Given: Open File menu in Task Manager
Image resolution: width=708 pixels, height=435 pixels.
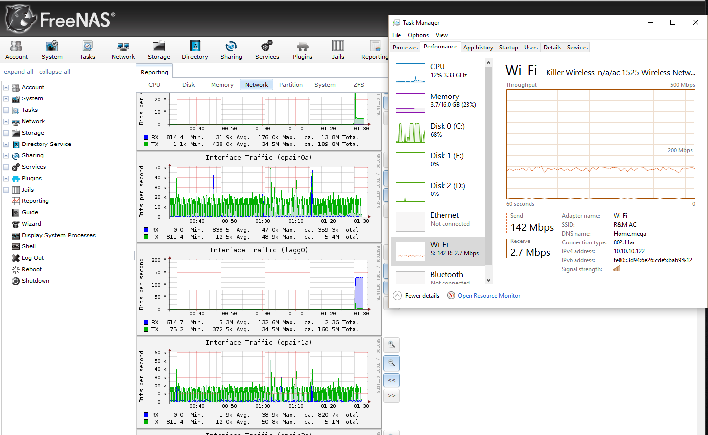Looking at the screenshot, I should (397, 35).
